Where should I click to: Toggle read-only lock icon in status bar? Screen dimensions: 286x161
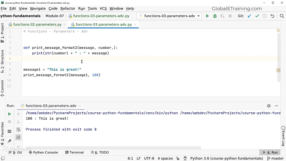[178, 158]
